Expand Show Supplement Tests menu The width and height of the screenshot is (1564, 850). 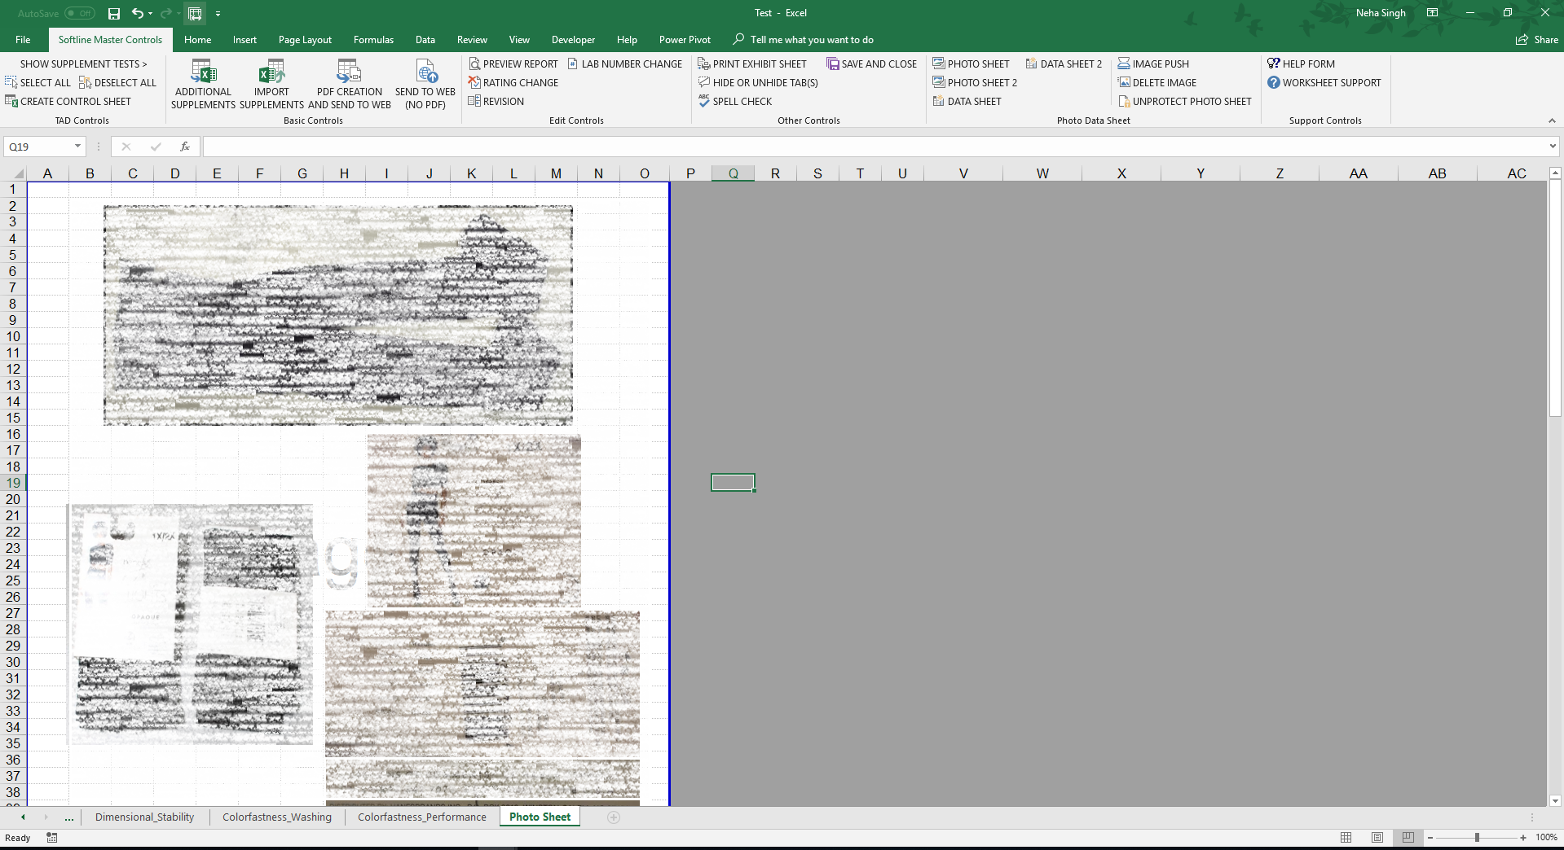click(x=83, y=64)
